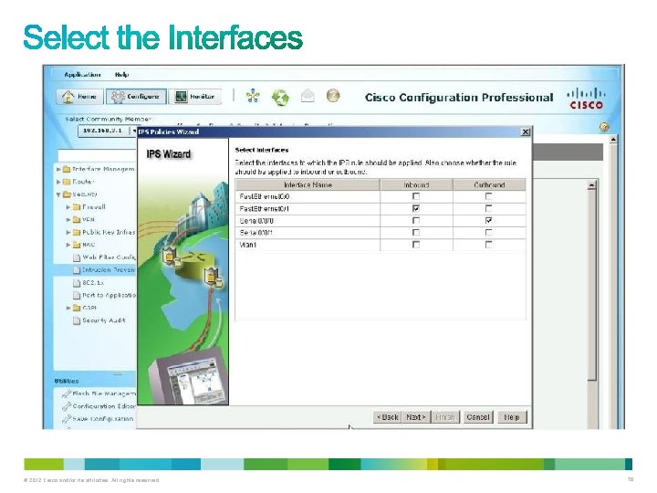The width and height of the screenshot is (657, 493).
Task: Expand the Interface Management tree folder
Action: coord(58,170)
